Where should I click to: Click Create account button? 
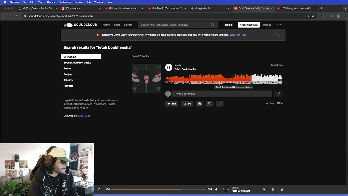249,25
